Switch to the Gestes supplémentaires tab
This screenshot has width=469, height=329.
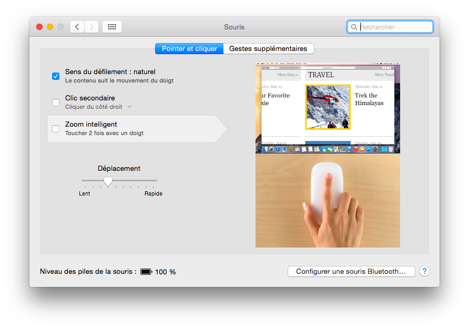point(268,49)
